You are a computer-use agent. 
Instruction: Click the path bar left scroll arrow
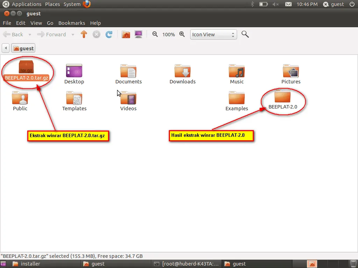coord(6,48)
